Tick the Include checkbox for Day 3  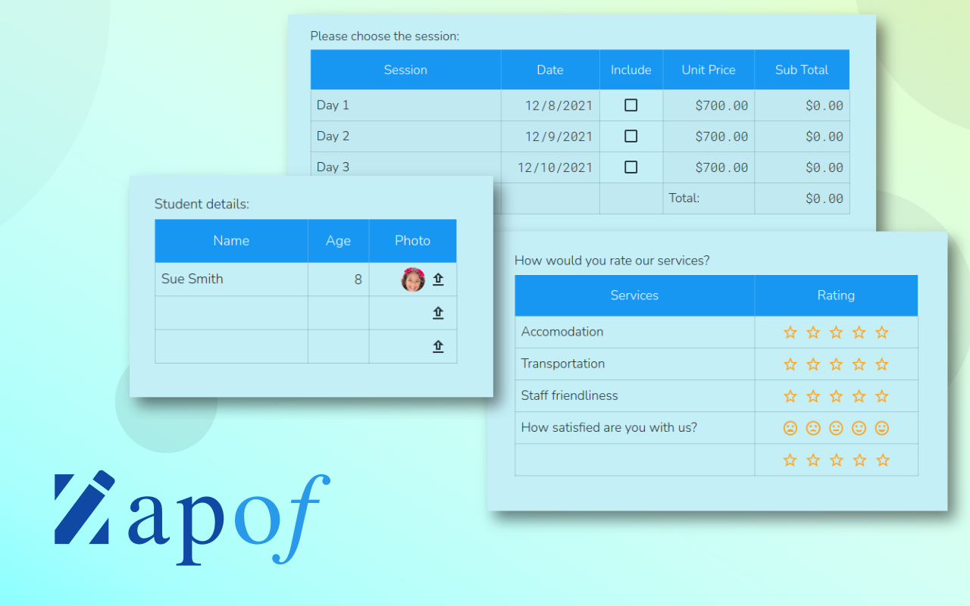click(x=630, y=167)
